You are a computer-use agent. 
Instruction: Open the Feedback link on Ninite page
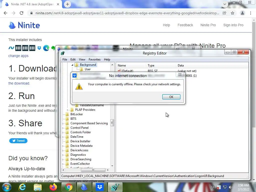tap(185, 25)
